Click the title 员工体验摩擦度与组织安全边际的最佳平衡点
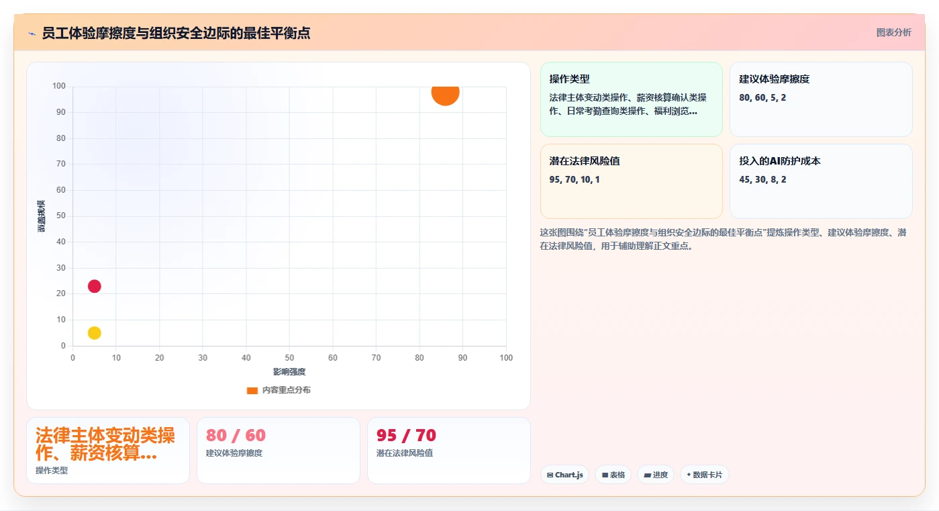This screenshot has height=511, width=939. (x=176, y=33)
